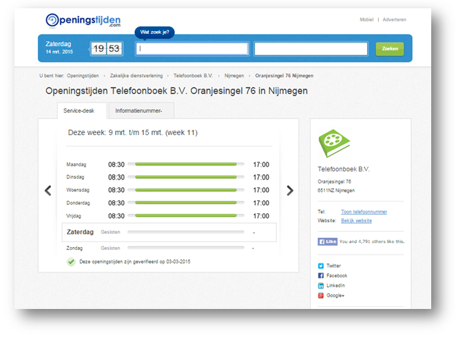This screenshot has width=456, height=342.
Task: Switch to the Informatienummer tab
Action: click(x=141, y=111)
